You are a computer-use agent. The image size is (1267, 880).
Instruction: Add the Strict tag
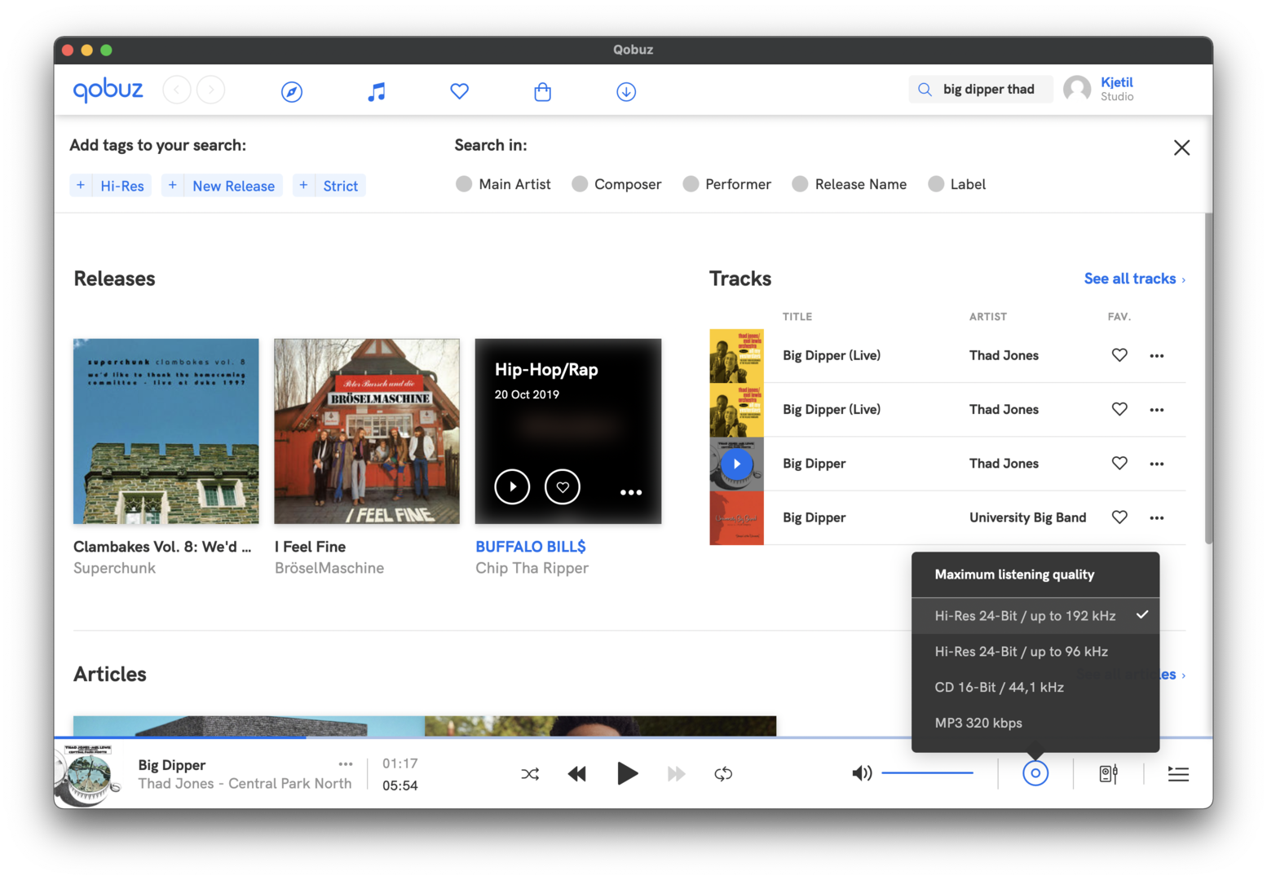click(x=329, y=186)
